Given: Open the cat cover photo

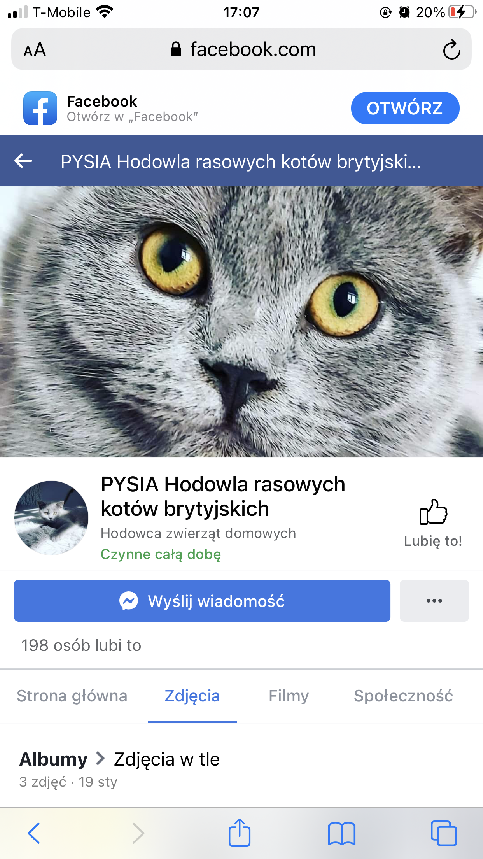Looking at the screenshot, I should [x=241, y=322].
